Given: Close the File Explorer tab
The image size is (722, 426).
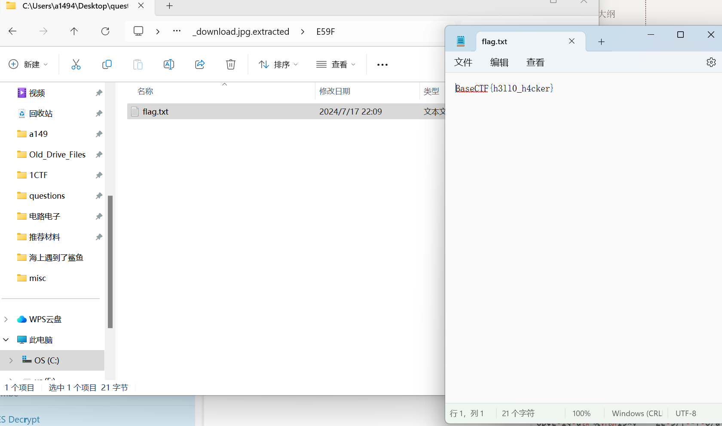Looking at the screenshot, I should tap(141, 6).
